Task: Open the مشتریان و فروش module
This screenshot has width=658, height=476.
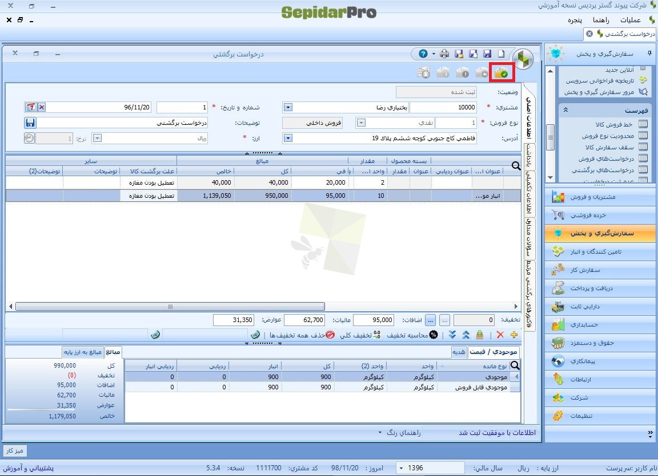Action: click(601, 197)
